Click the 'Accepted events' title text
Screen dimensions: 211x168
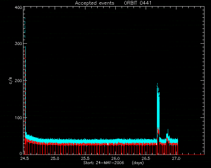(x=95, y=3)
